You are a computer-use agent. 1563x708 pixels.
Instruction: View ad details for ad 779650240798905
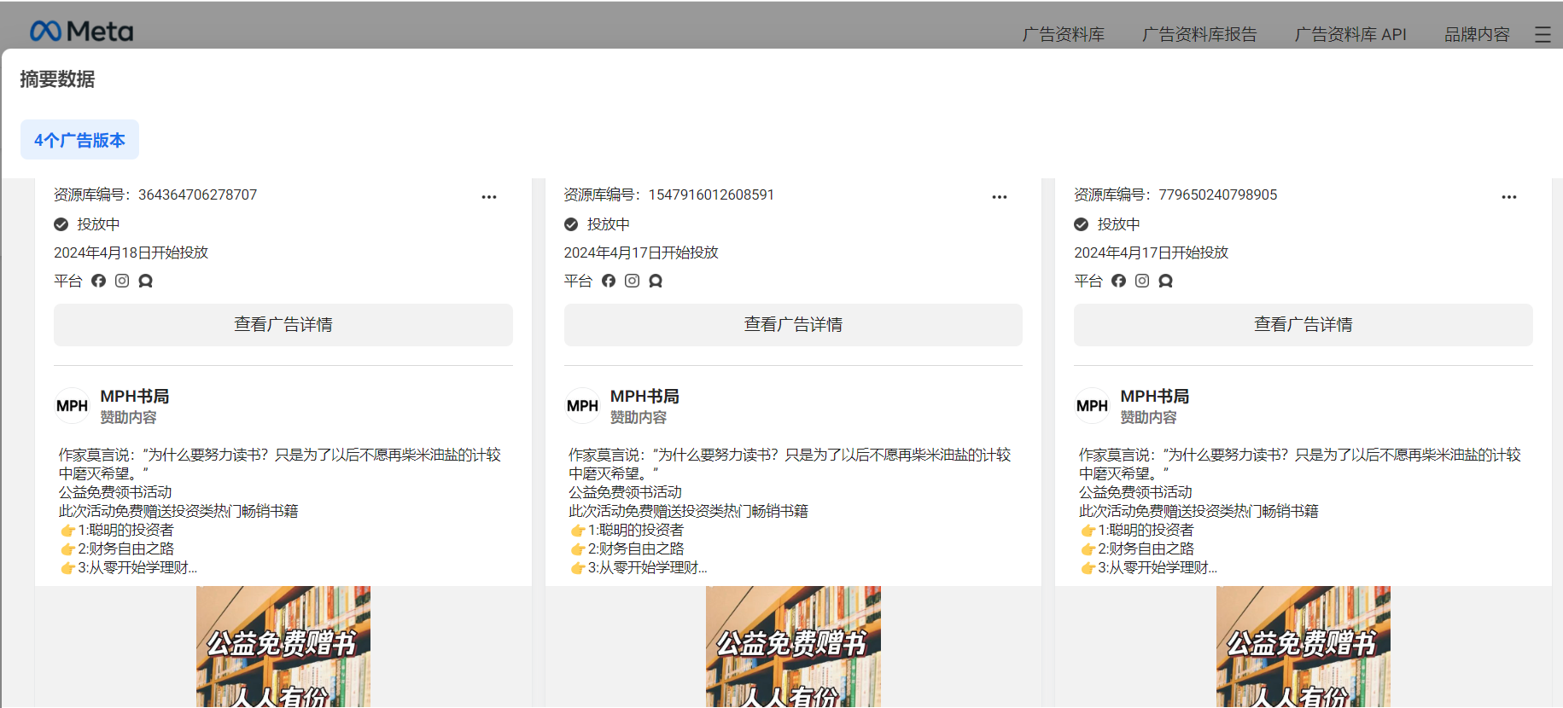tap(1303, 325)
